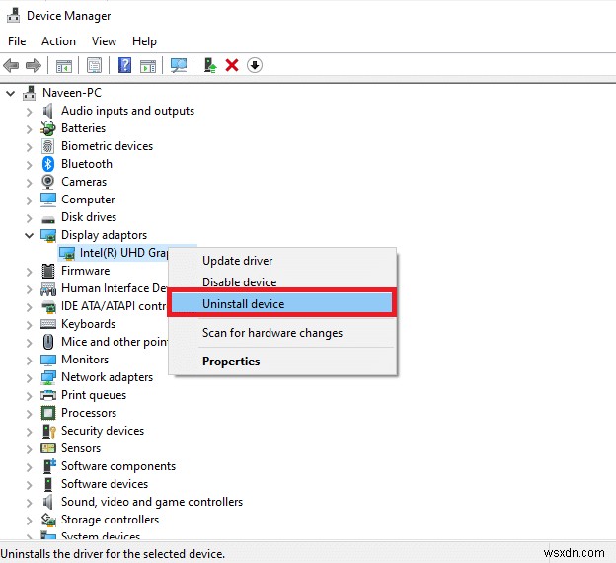
Task: Click the Intel(R) UHD Graphics adapter icon
Action: 67,253
